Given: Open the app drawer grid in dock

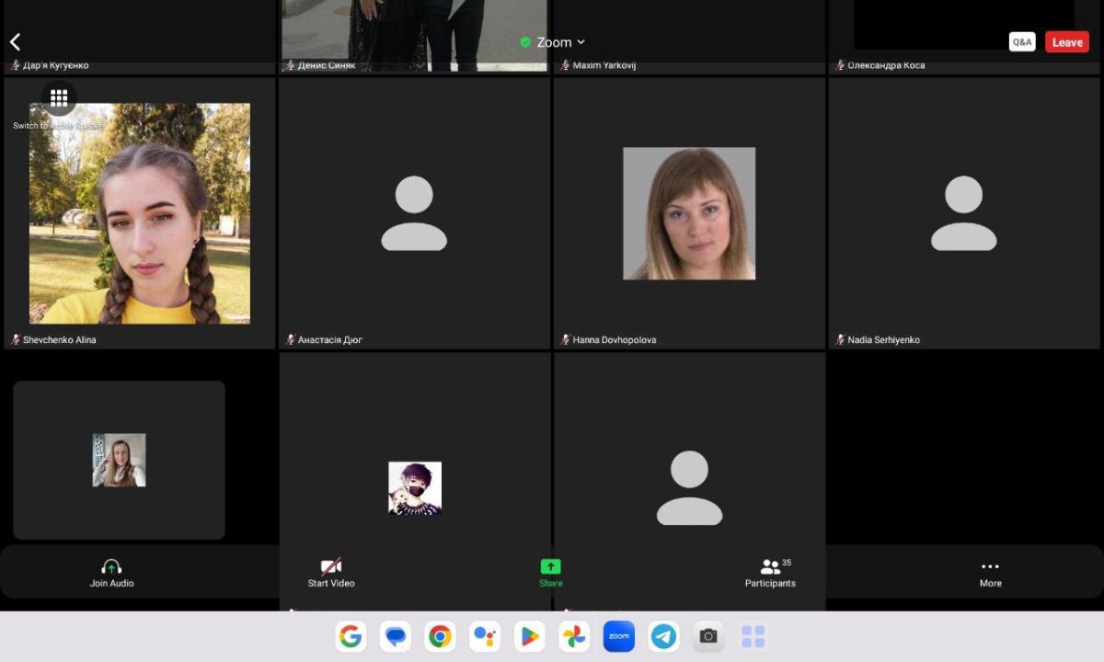Looking at the screenshot, I should click(x=753, y=636).
